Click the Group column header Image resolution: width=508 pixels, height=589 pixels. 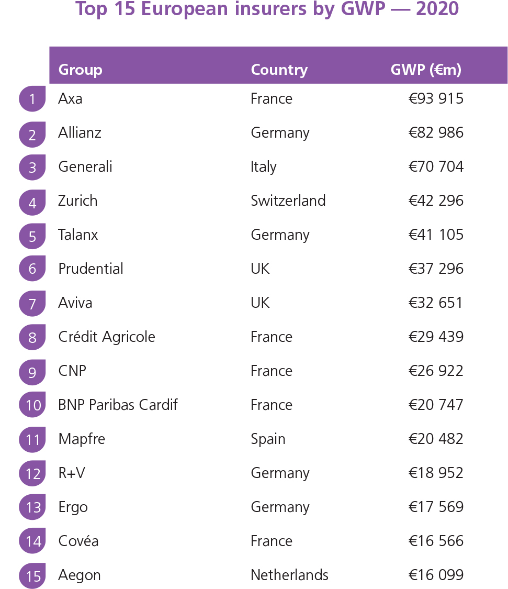coord(80,70)
